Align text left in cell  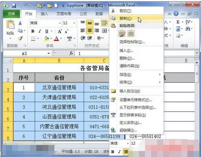(x=83, y=31)
